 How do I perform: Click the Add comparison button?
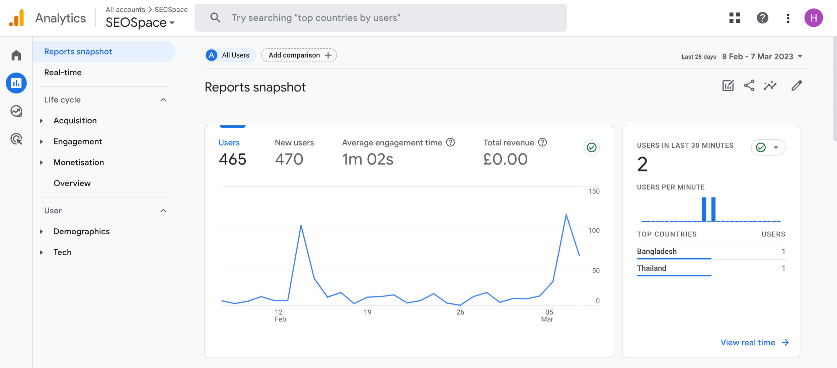pos(298,55)
